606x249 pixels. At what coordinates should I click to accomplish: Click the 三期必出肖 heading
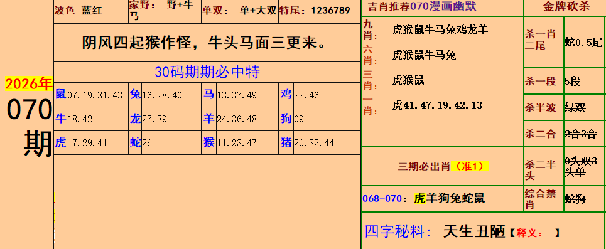click(424, 166)
